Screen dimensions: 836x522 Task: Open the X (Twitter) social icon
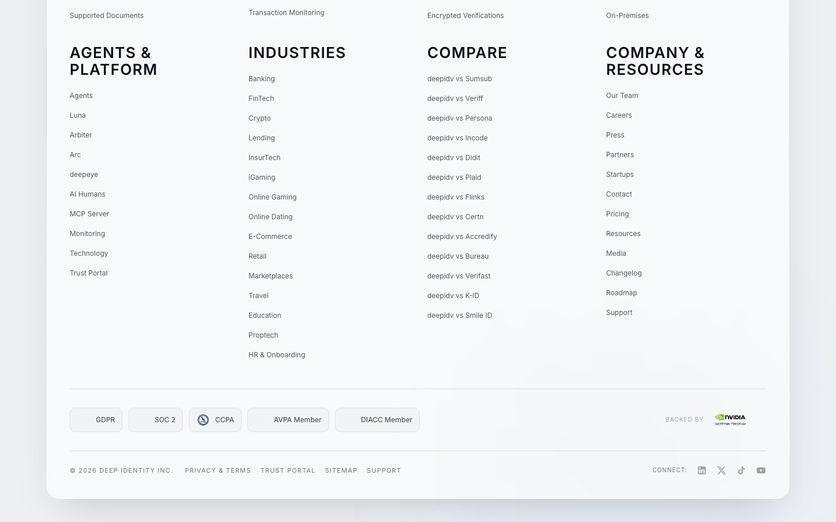722,470
